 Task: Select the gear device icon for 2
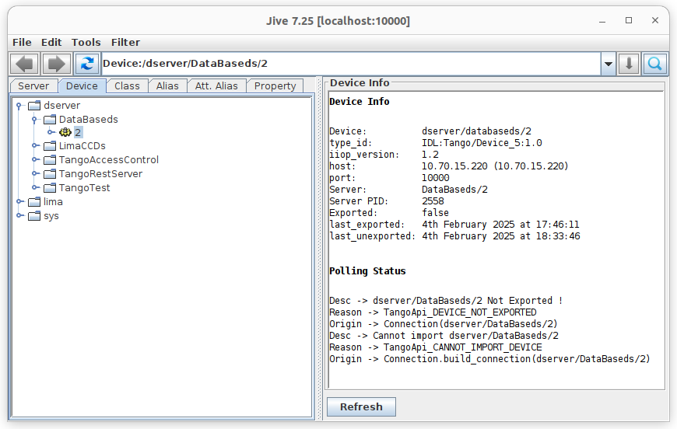pos(65,132)
